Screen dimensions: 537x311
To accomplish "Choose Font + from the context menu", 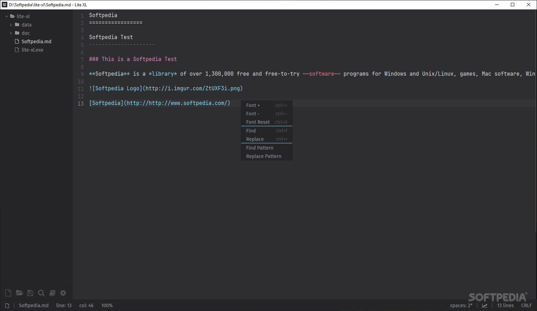I will (x=267, y=105).
